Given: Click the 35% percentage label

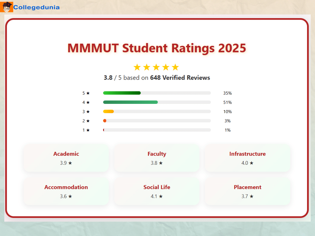Looking at the screenshot, I should (228, 93).
